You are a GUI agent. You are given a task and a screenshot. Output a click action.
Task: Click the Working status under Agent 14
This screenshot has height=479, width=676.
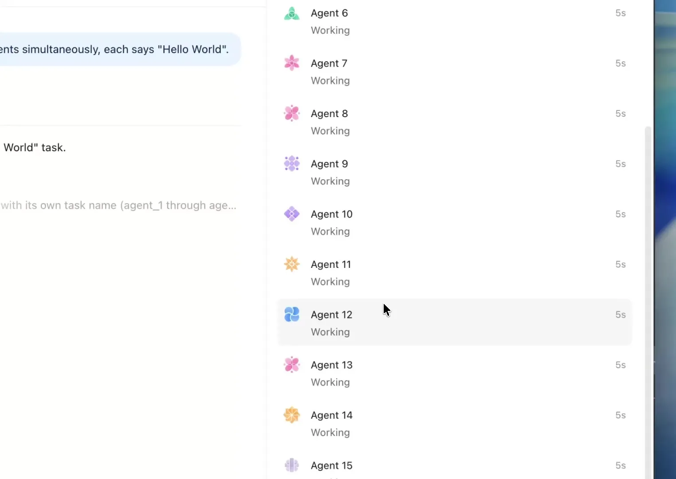coord(330,432)
